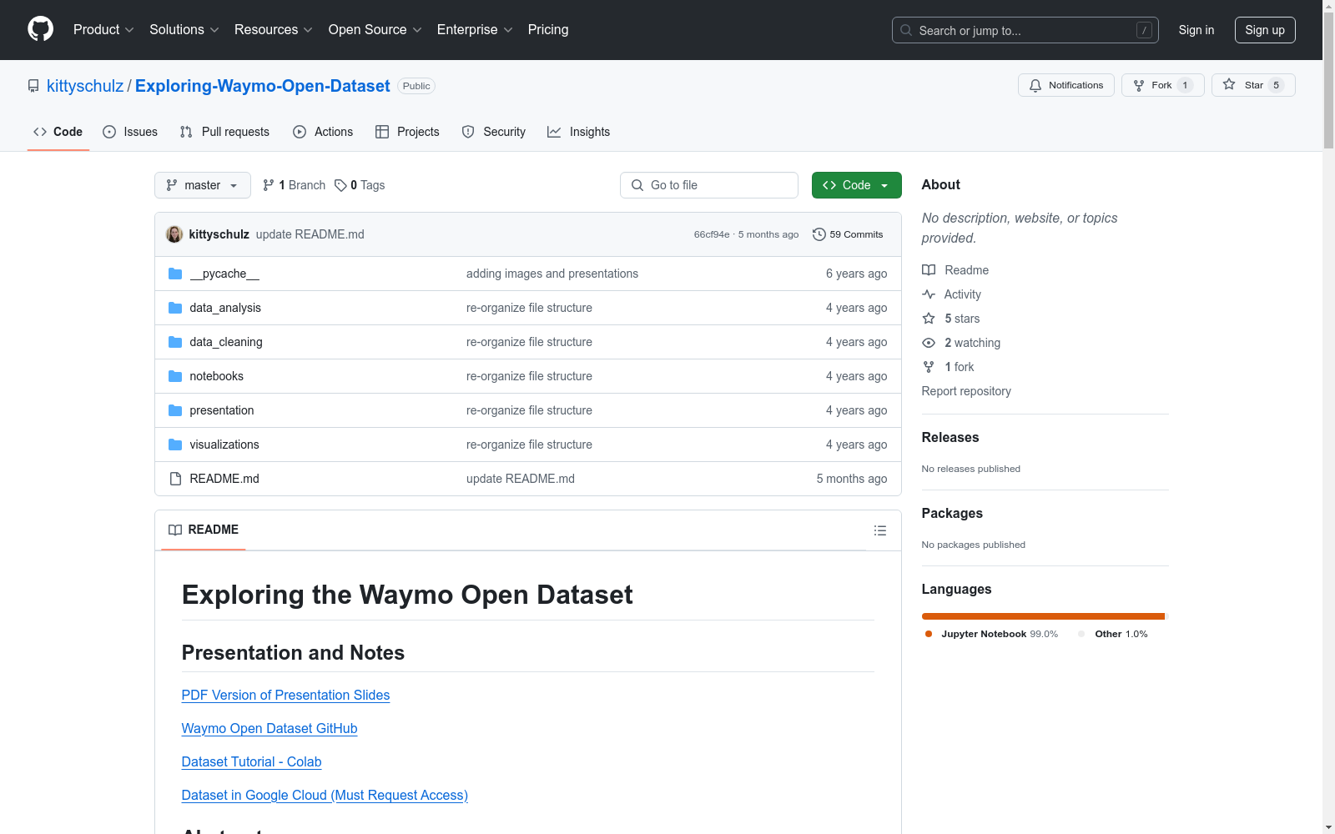Click the Sign up button

click(1265, 30)
